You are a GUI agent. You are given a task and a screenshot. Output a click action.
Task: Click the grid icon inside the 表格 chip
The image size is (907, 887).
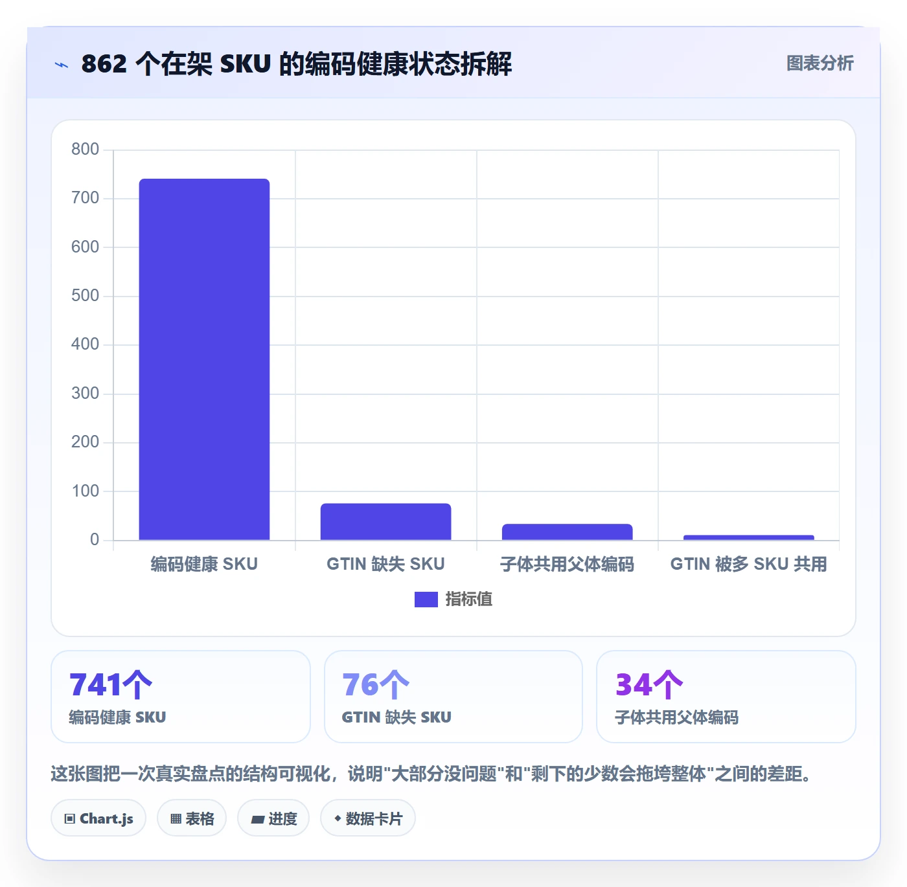point(176,819)
